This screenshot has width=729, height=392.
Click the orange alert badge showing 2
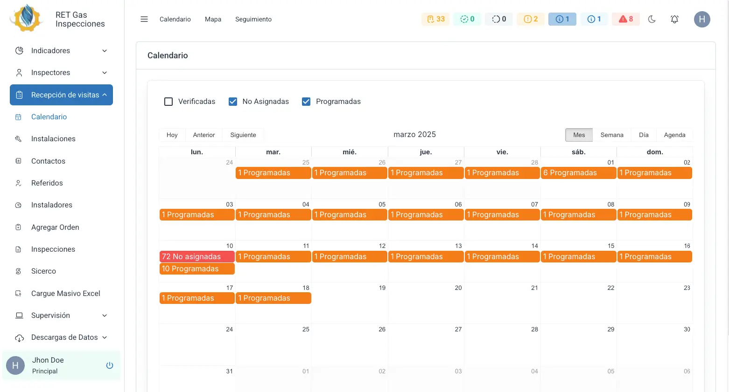point(531,19)
